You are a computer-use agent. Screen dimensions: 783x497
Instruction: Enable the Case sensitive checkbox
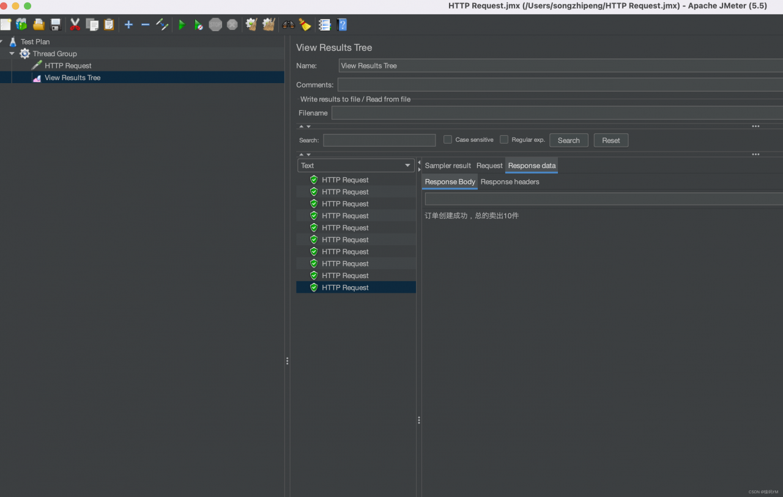[448, 139]
